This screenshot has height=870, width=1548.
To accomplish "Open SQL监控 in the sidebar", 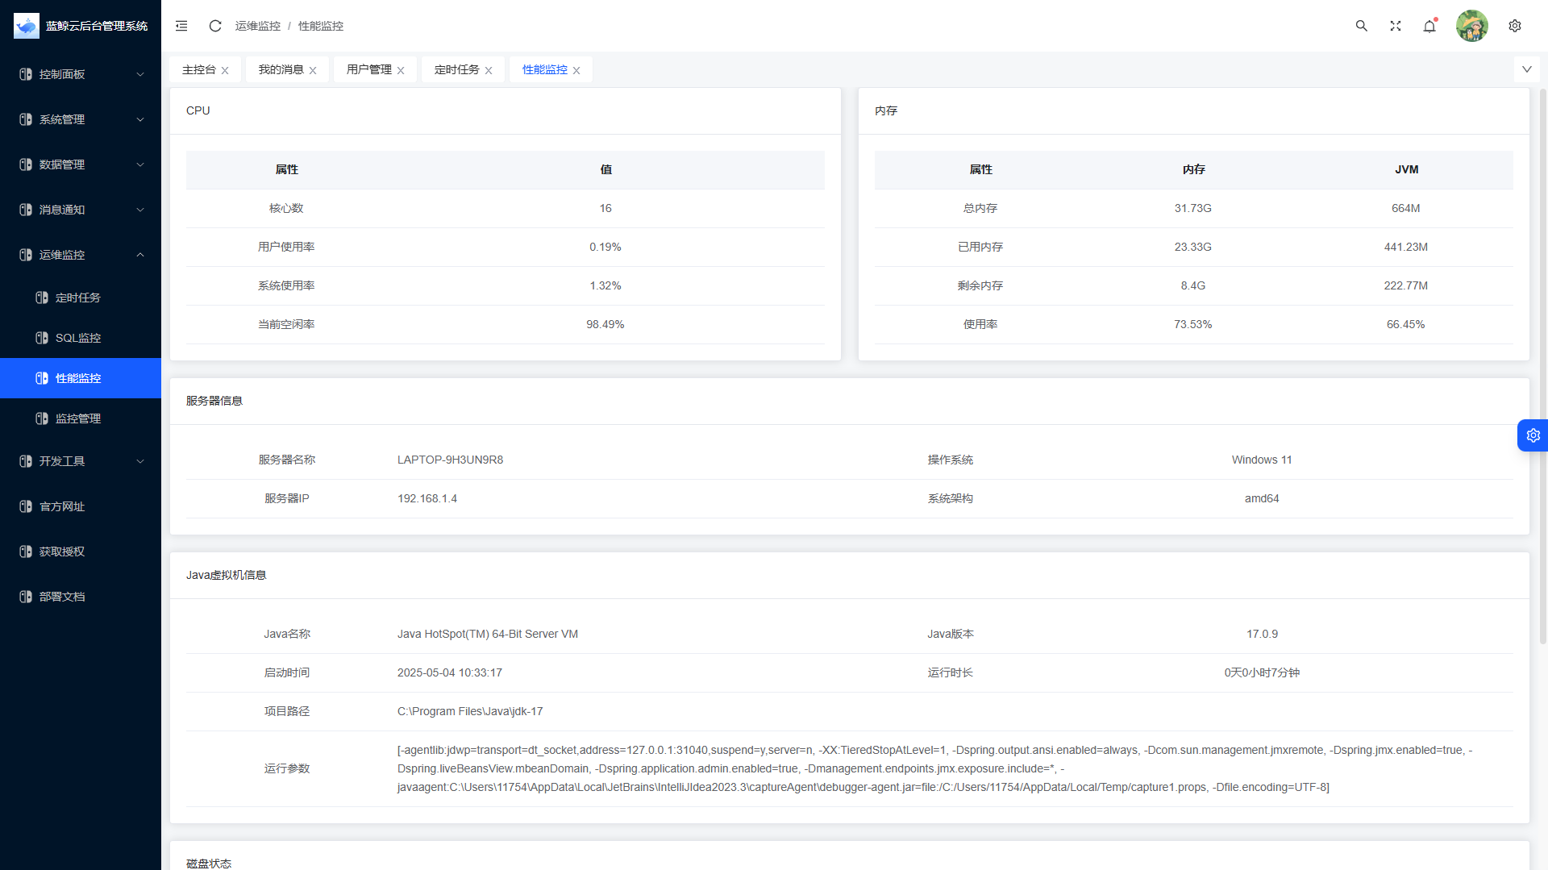I will [78, 338].
